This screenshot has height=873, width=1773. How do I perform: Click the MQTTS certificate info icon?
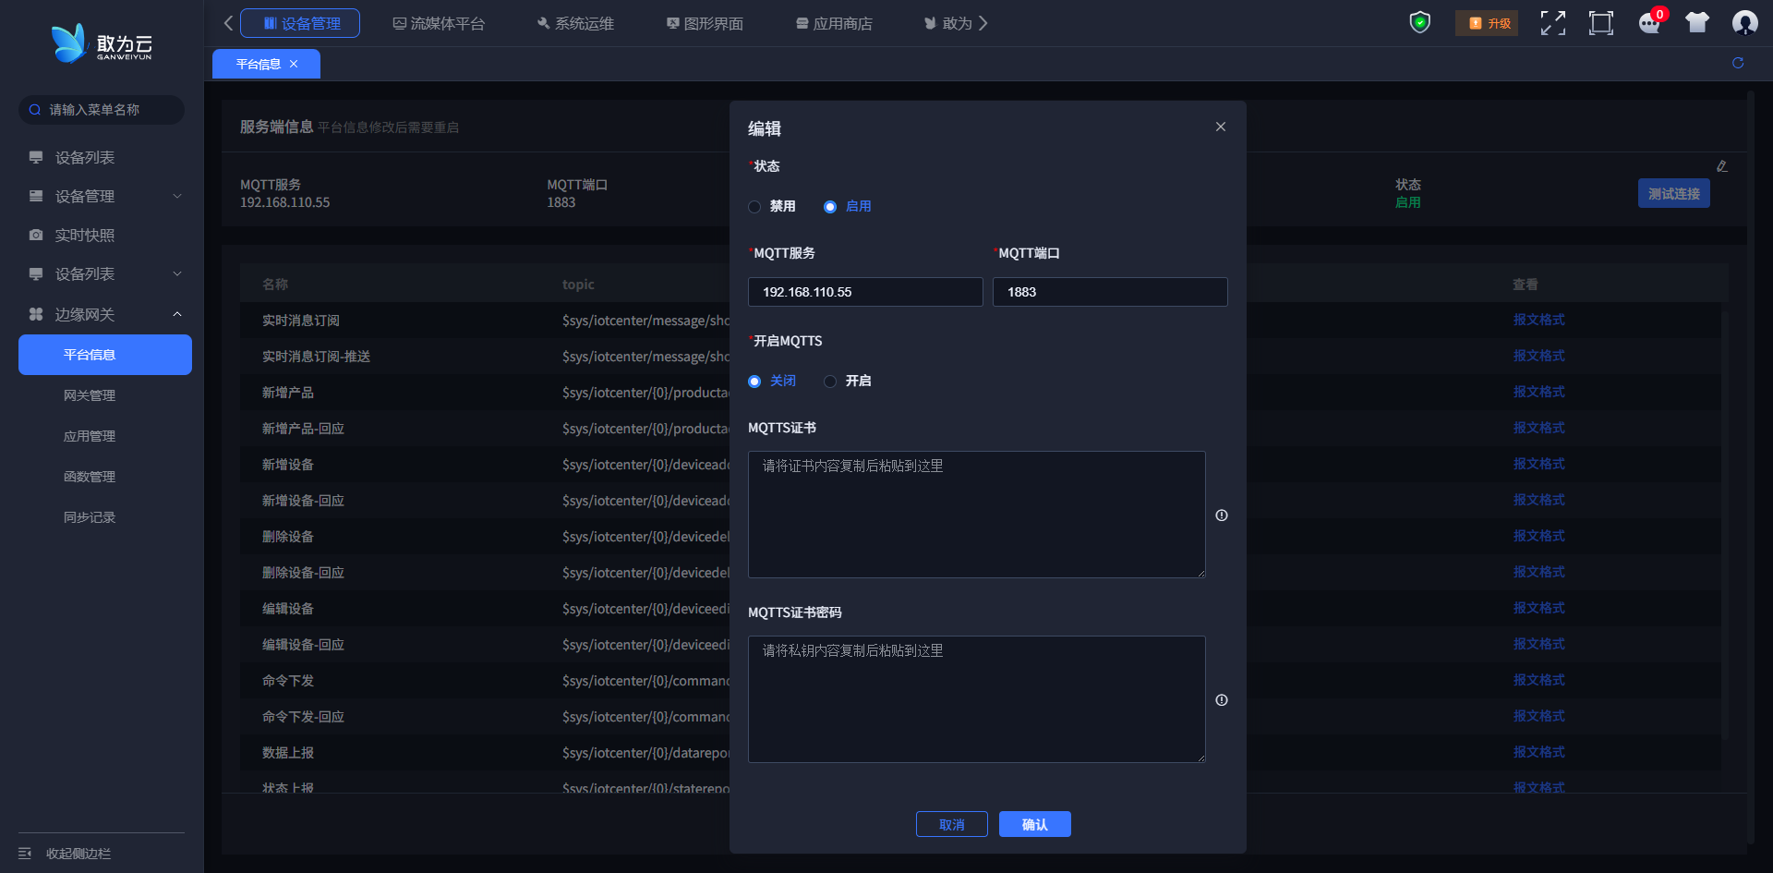pos(1222,515)
